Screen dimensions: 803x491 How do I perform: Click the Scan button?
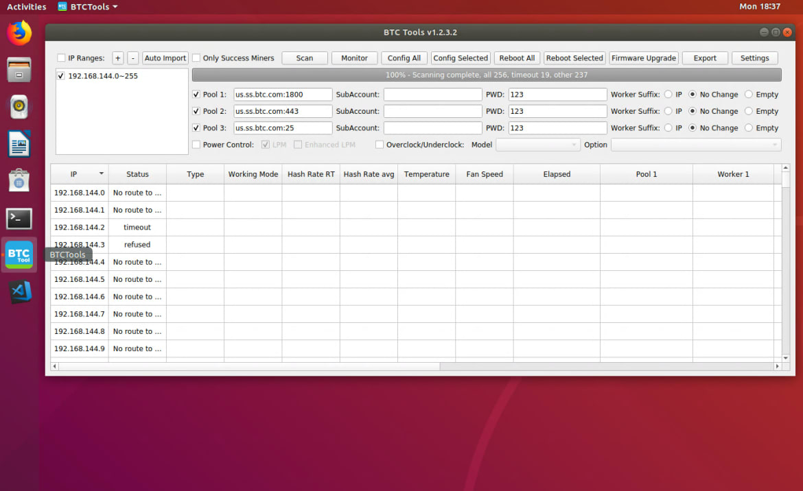coord(304,58)
